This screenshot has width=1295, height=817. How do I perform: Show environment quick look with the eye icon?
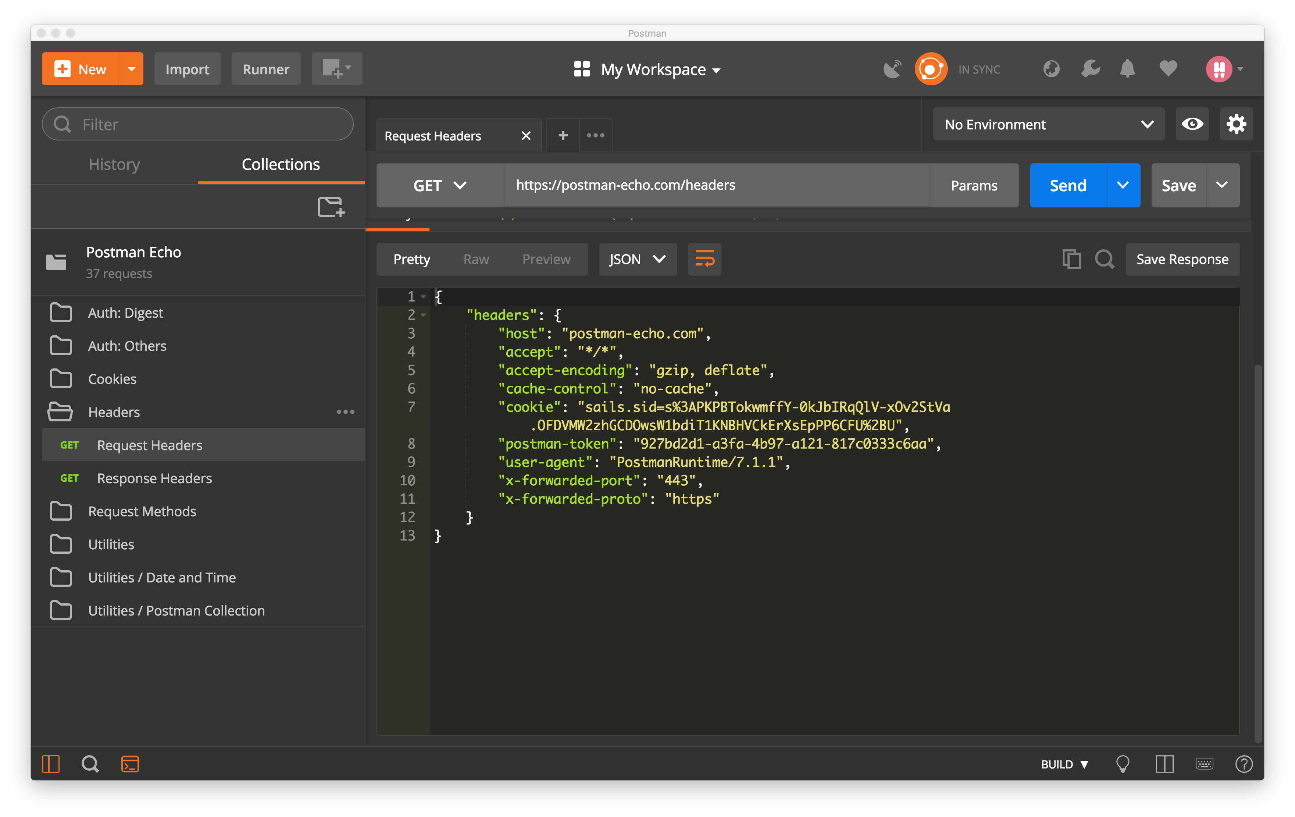click(x=1192, y=124)
